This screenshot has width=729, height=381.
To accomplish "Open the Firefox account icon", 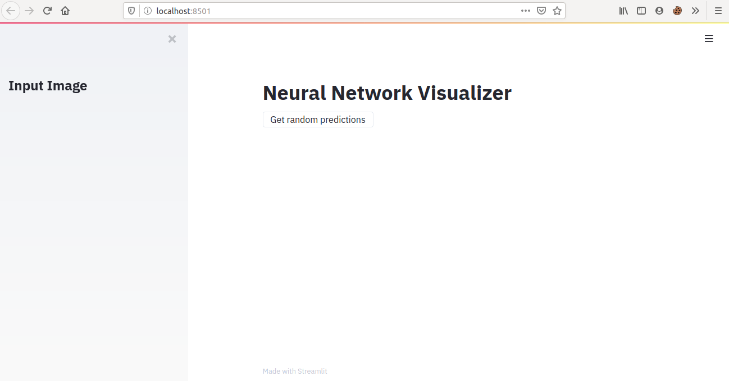I will [x=659, y=11].
